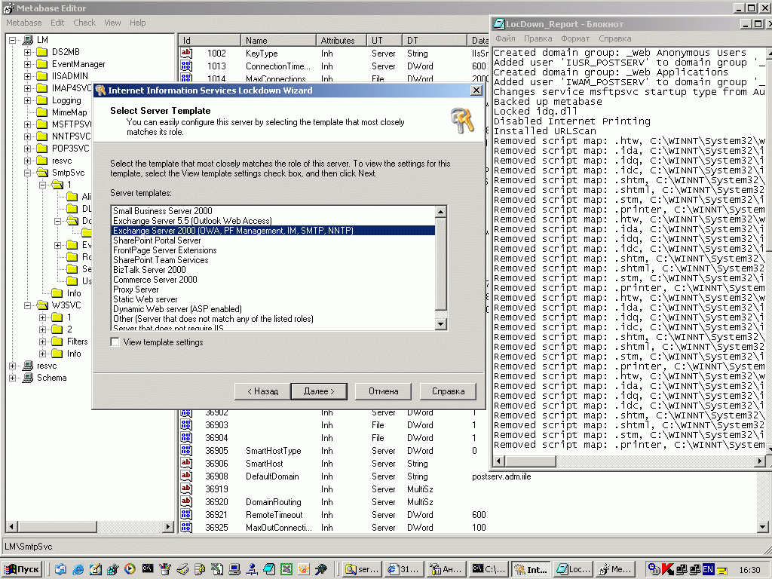Click the Отмена cancel button
Viewport: 772px width, 579px height.
coord(383,391)
